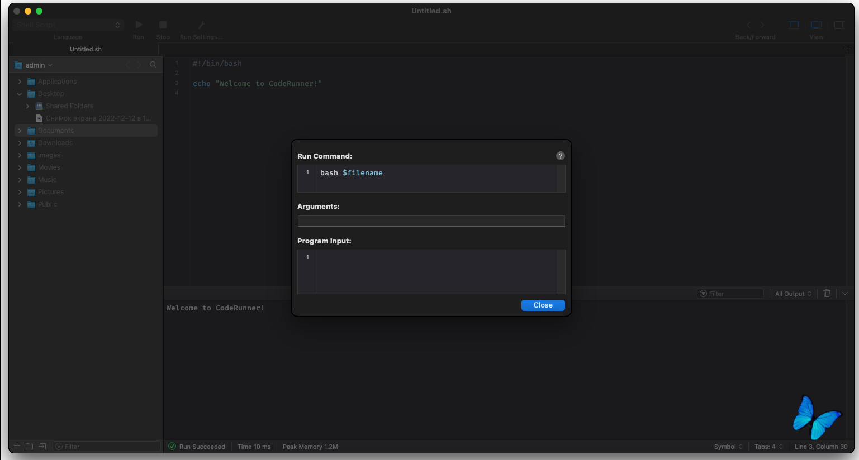This screenshot has height=460, width=859.
Task: Click the sidebar search magnifier icon
Action: click(x=153, y=65)
